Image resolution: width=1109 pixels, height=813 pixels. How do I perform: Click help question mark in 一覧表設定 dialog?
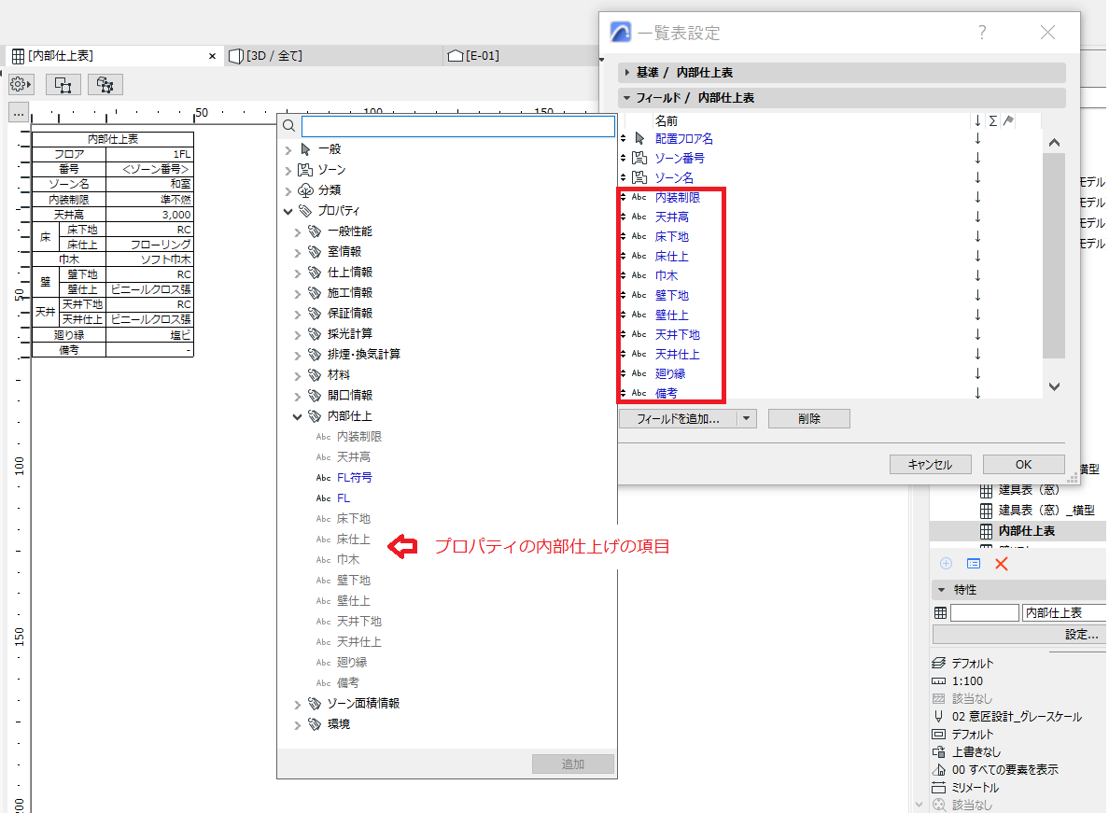click(982, 32)
